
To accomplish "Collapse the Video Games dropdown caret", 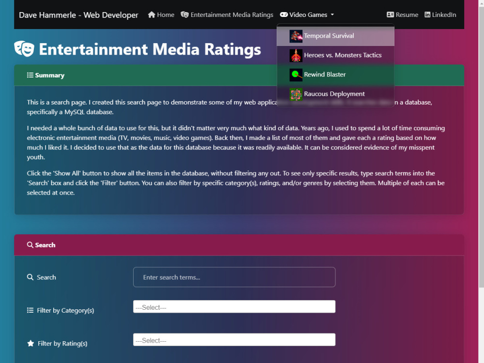I will [x=333, y=15].
